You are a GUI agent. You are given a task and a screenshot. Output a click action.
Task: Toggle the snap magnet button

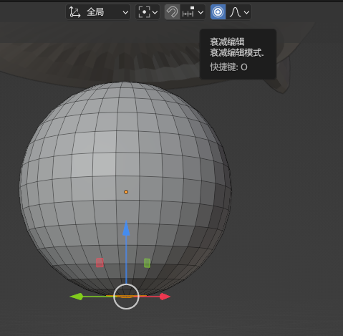point(172,12)
